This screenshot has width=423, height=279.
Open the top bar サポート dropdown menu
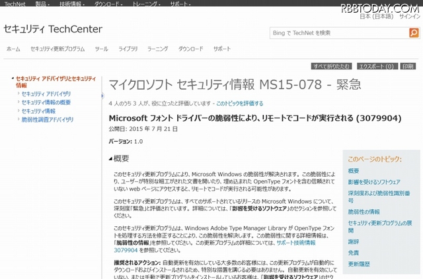tap(180, 4)
